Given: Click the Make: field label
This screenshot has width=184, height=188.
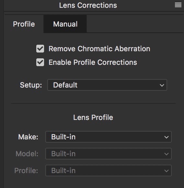Looking at the screenshot, I should (28, 137).
